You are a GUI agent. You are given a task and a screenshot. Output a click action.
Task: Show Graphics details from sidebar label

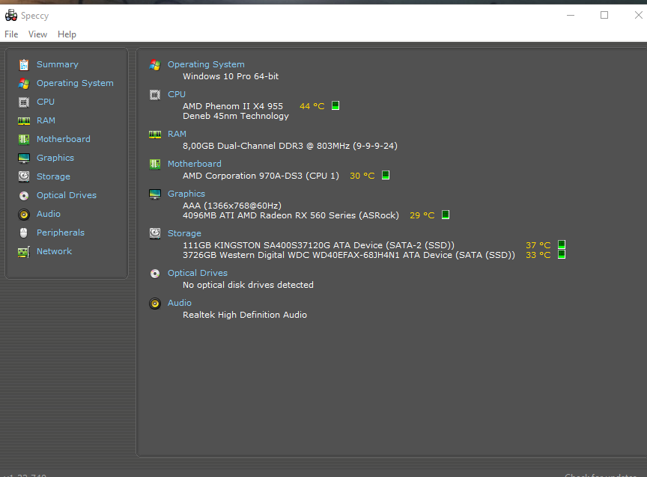tap(55, 158)
